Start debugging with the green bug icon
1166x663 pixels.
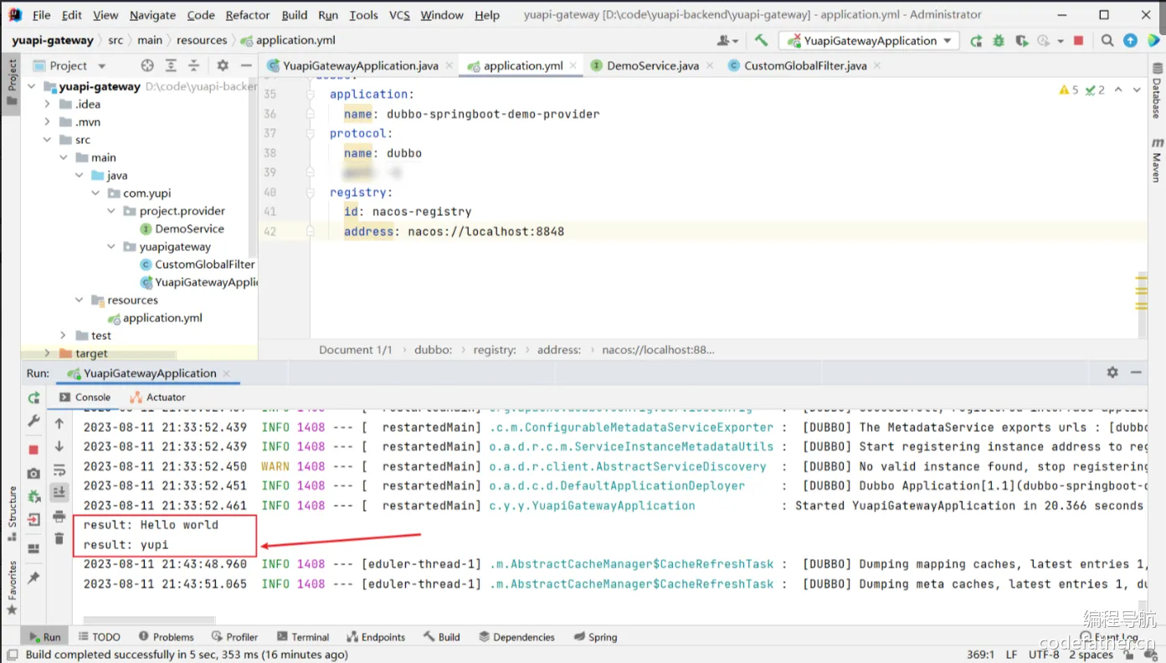[999, 40]
